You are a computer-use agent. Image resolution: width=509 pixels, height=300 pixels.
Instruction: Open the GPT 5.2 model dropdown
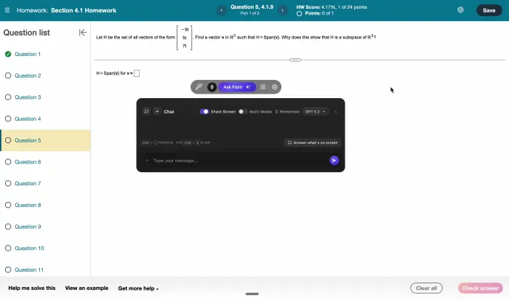316,112
